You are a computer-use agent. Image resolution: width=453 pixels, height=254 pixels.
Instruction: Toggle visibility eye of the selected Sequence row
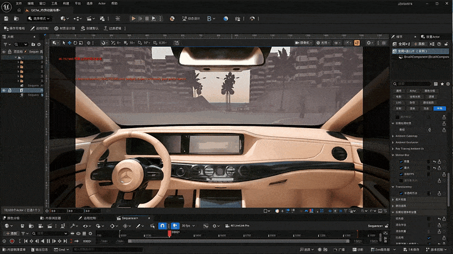4,90
